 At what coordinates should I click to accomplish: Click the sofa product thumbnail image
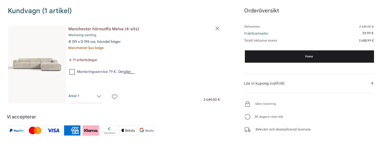pos(37,64)
